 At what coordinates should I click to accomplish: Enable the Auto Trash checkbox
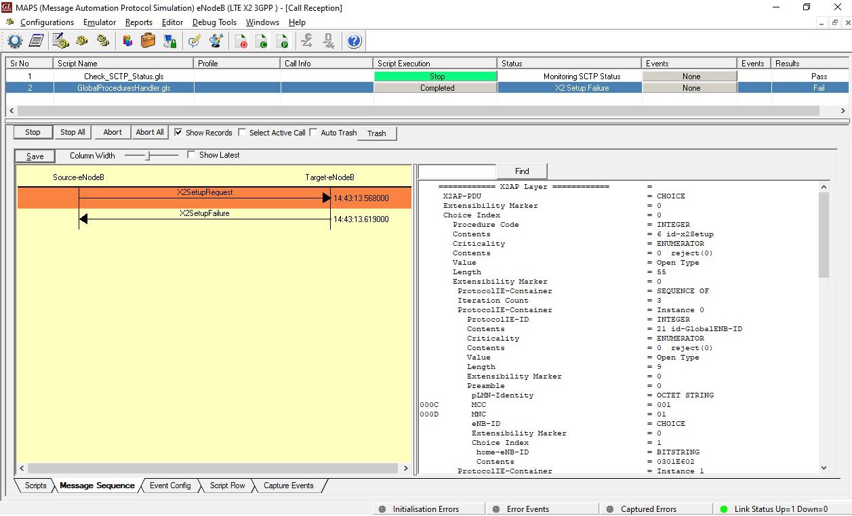(313, 132)
